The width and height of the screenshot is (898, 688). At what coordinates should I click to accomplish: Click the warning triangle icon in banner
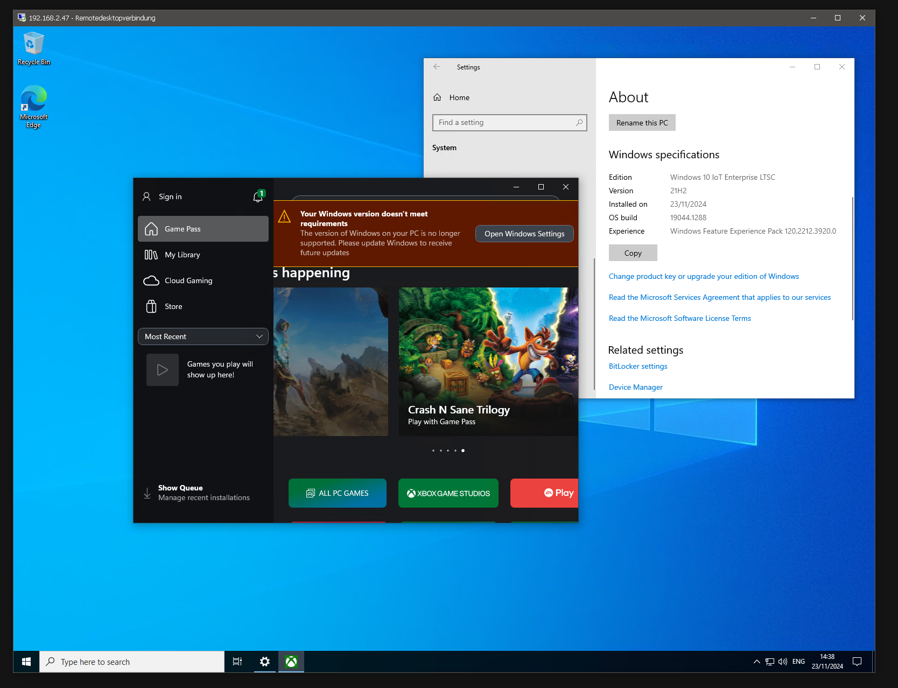[284, 217]
